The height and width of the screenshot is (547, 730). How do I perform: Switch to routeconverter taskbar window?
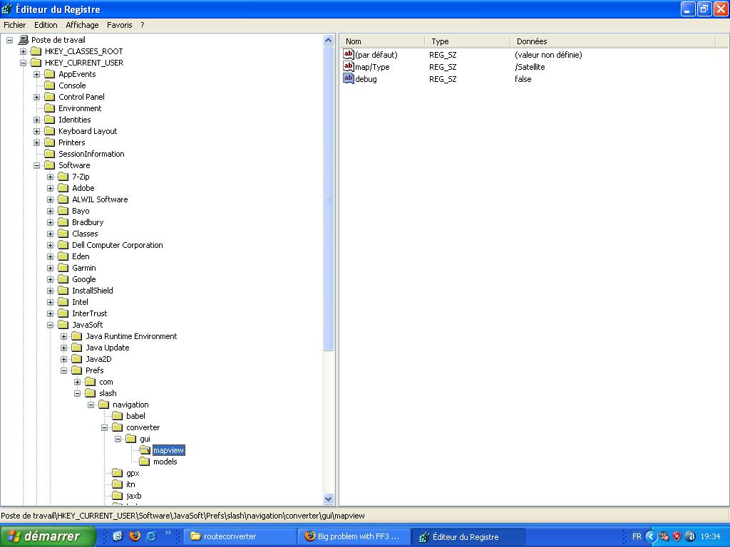tap(239, 536)
